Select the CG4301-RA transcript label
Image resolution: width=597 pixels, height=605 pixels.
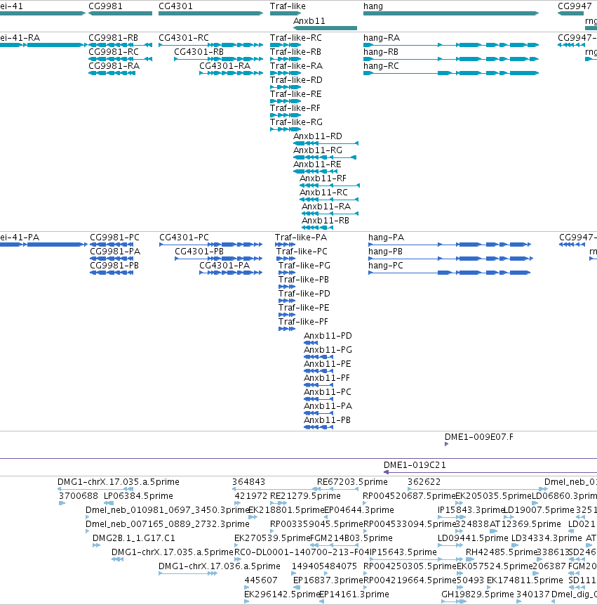[x=225, y=66]
